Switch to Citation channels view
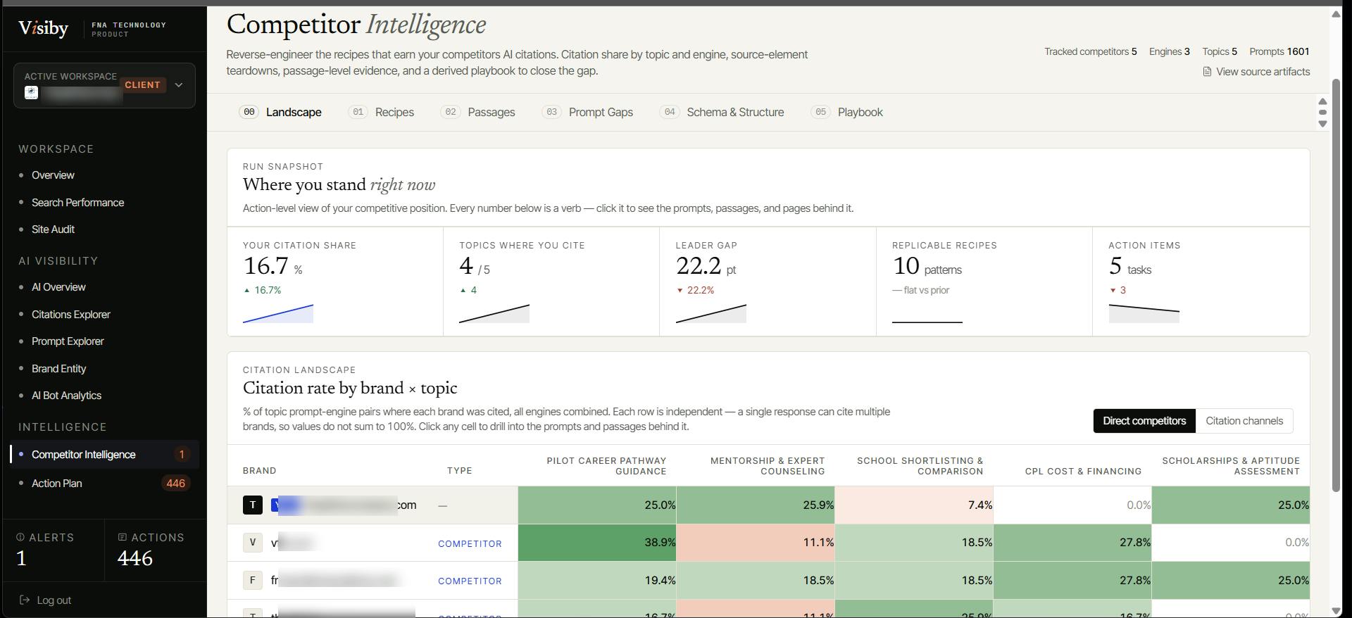The image size is (1352, 618). point(1244,421)
